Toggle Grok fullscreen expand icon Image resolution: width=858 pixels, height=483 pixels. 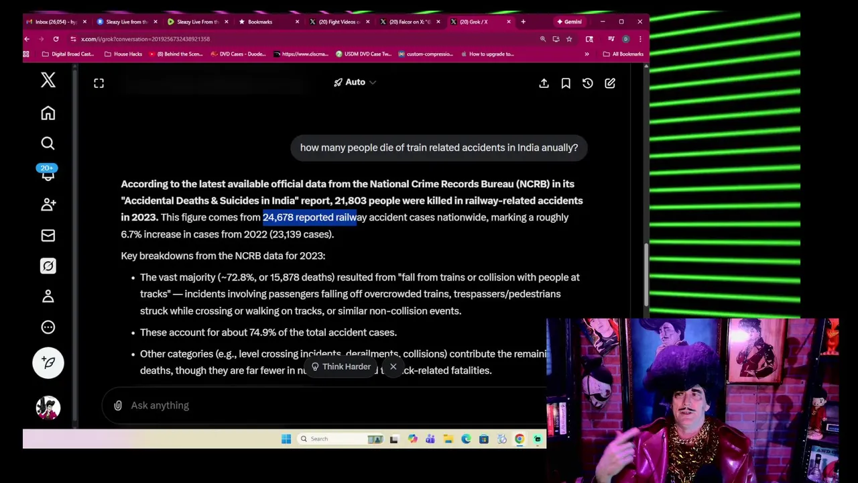click(x=99, y=83)
